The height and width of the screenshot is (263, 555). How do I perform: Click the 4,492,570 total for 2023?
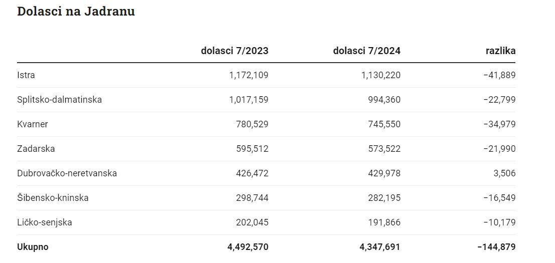tap(247, 247)
